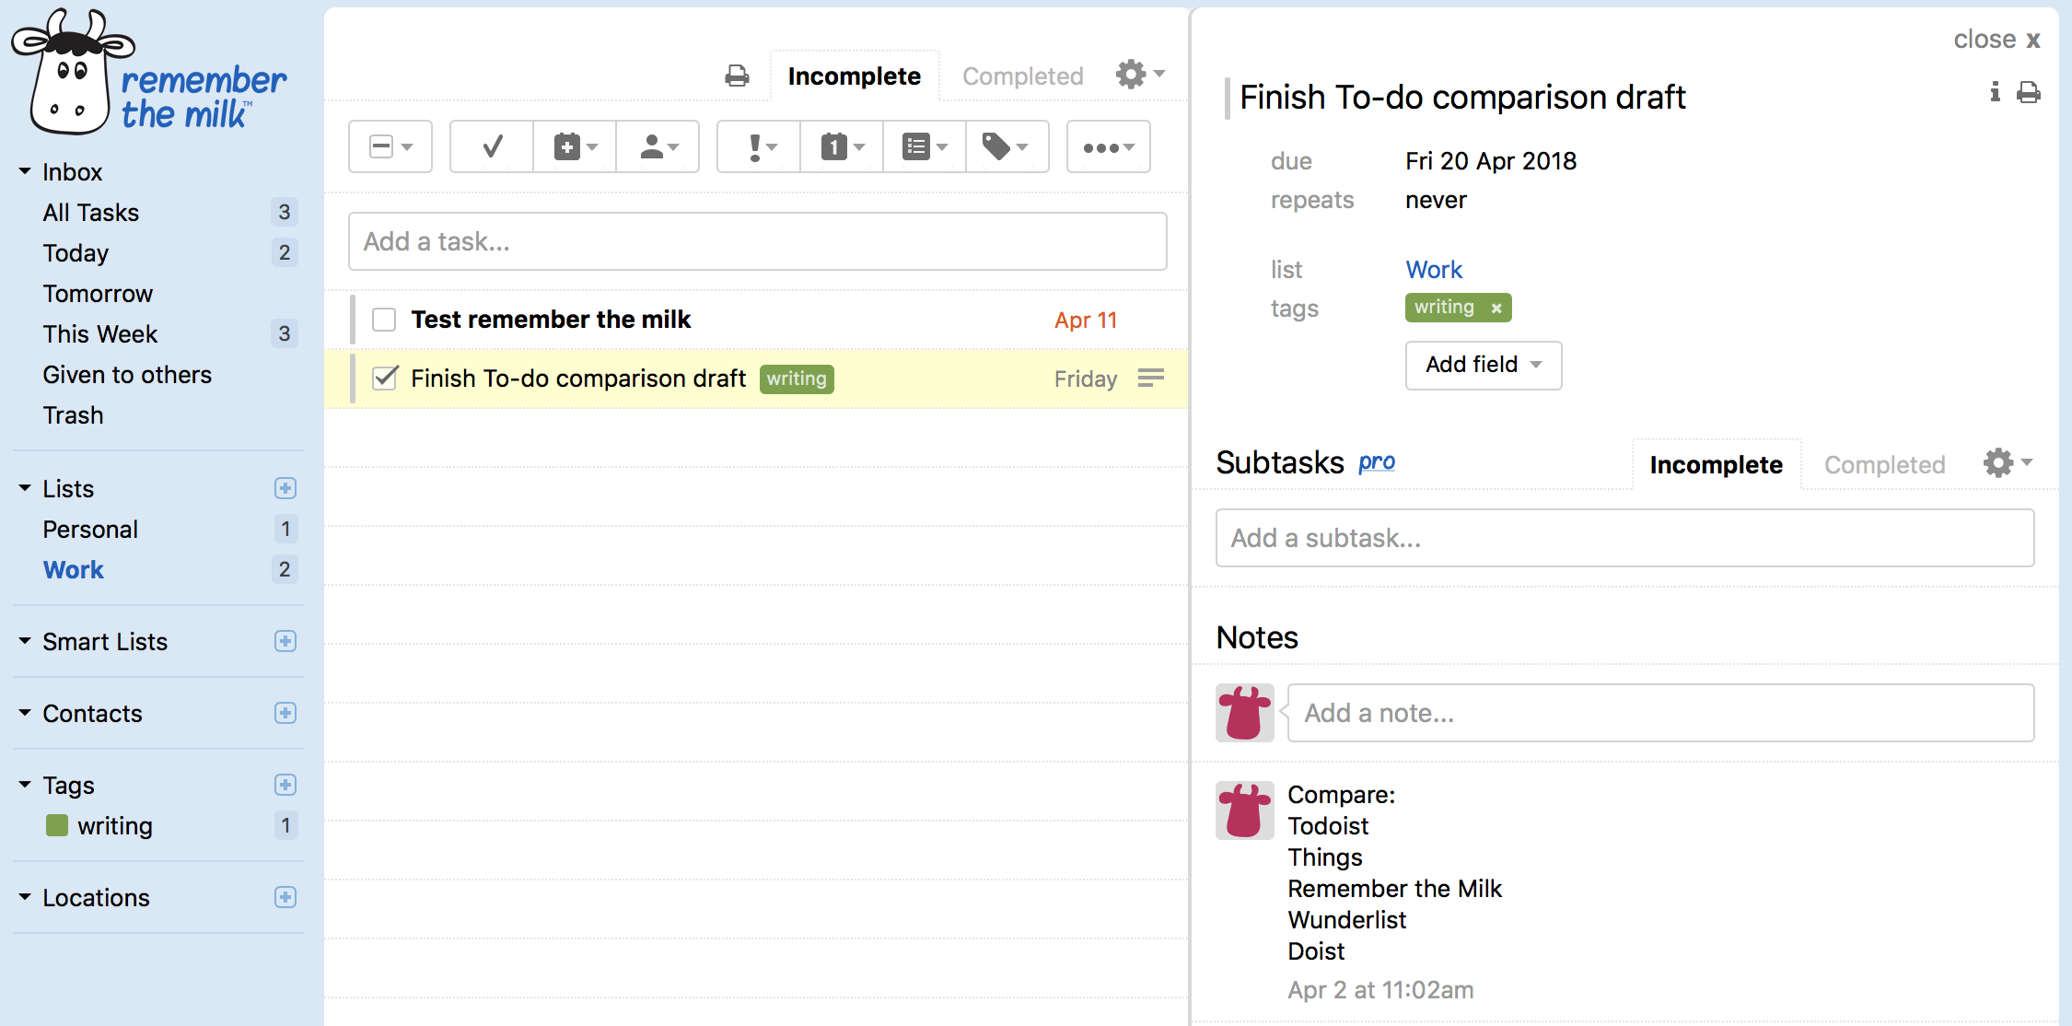
Task: Click the writing tag on the task row
Action: pos(797,379)
